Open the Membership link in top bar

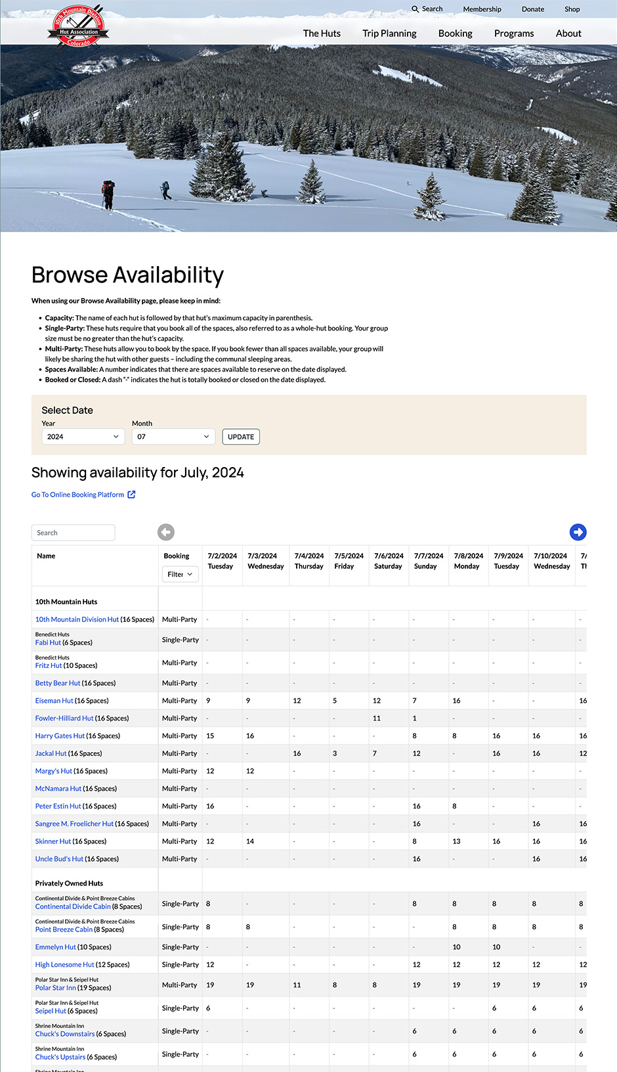coord(482,9)
